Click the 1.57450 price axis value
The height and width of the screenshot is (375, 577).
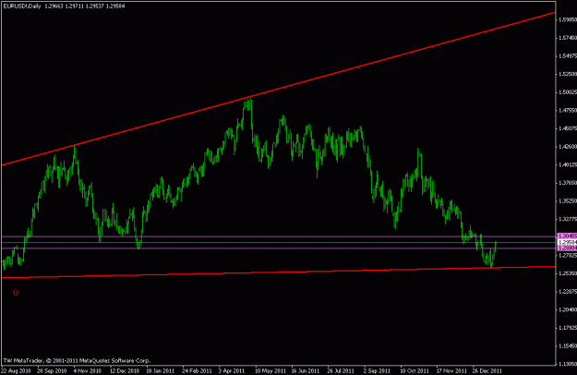(x=568, y=38)
